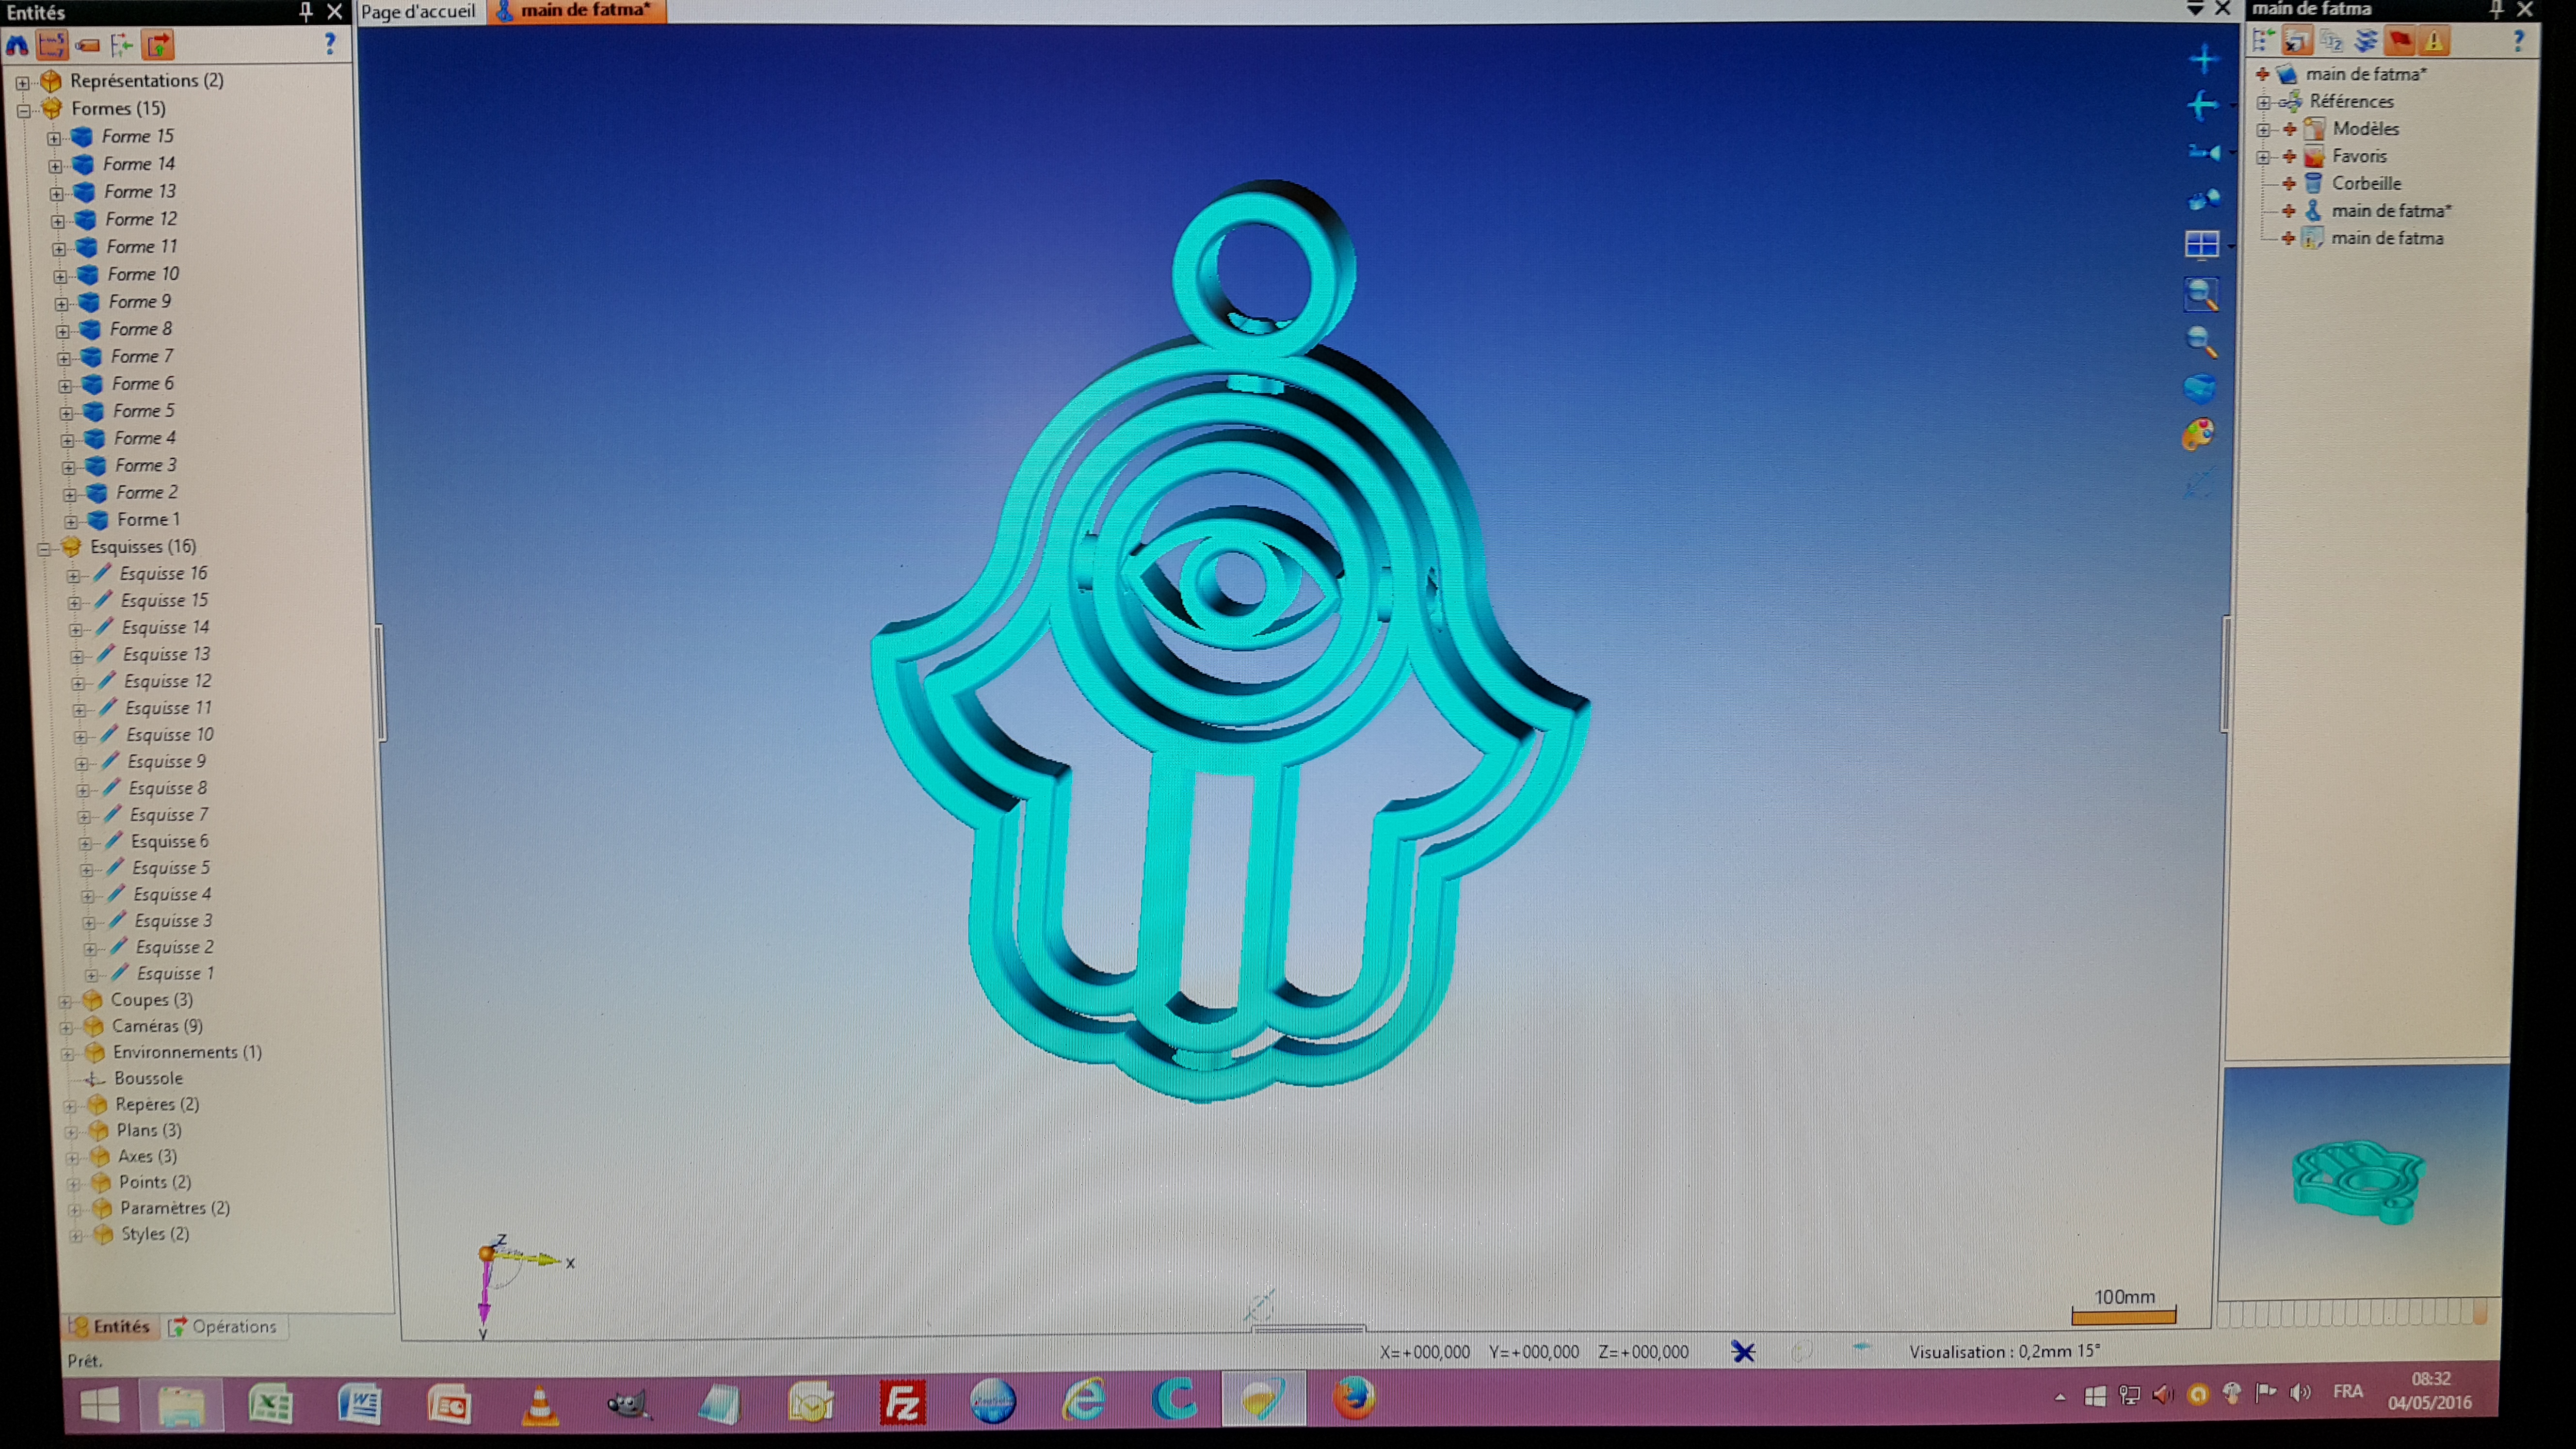Screen dimensions: 2576x1449
Task: Click the top pan cross icon in viewport toolbar
Action: click(x=2203, y=59)
